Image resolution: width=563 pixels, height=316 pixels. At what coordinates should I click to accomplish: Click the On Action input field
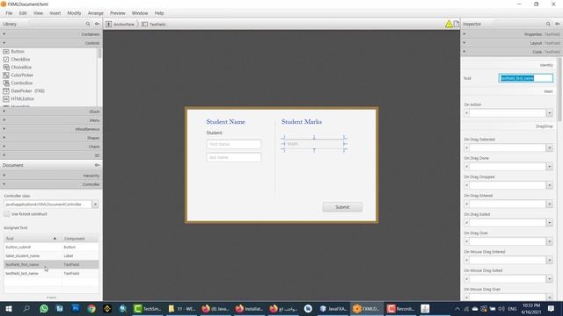tap(508, 113)
